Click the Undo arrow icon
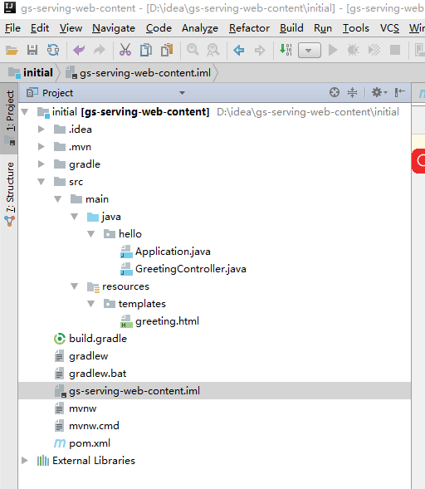This screenshot has height=489, width=425. (79, 50)
